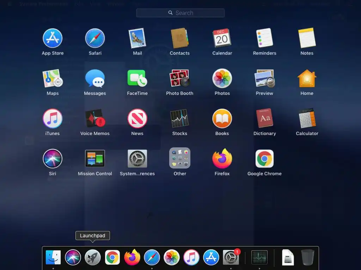Viewport: 361px width, 270px height.
Task: Open Safari from the Dock
Action: (152, 257)
